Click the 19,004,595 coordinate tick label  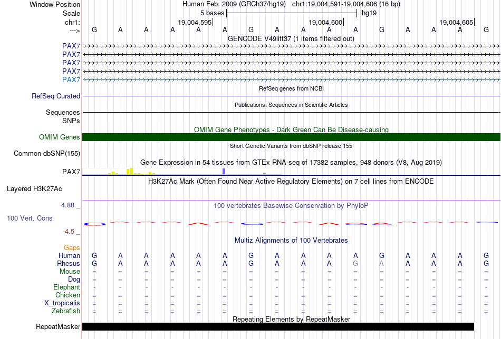click(x=195, y=22)
